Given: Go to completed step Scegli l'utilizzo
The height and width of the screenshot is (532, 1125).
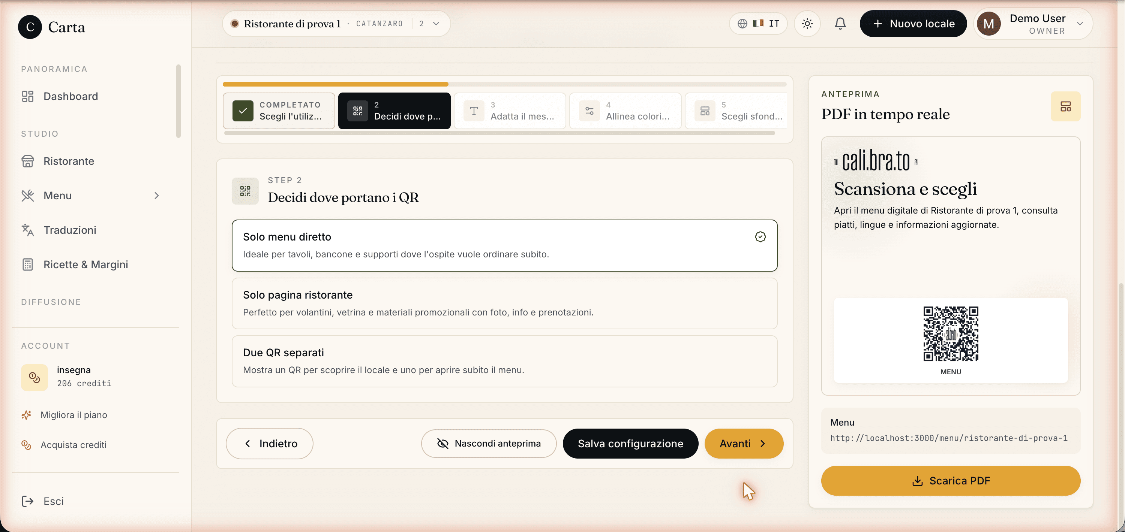Looking at the screenshot, I should tap(279, 111).
